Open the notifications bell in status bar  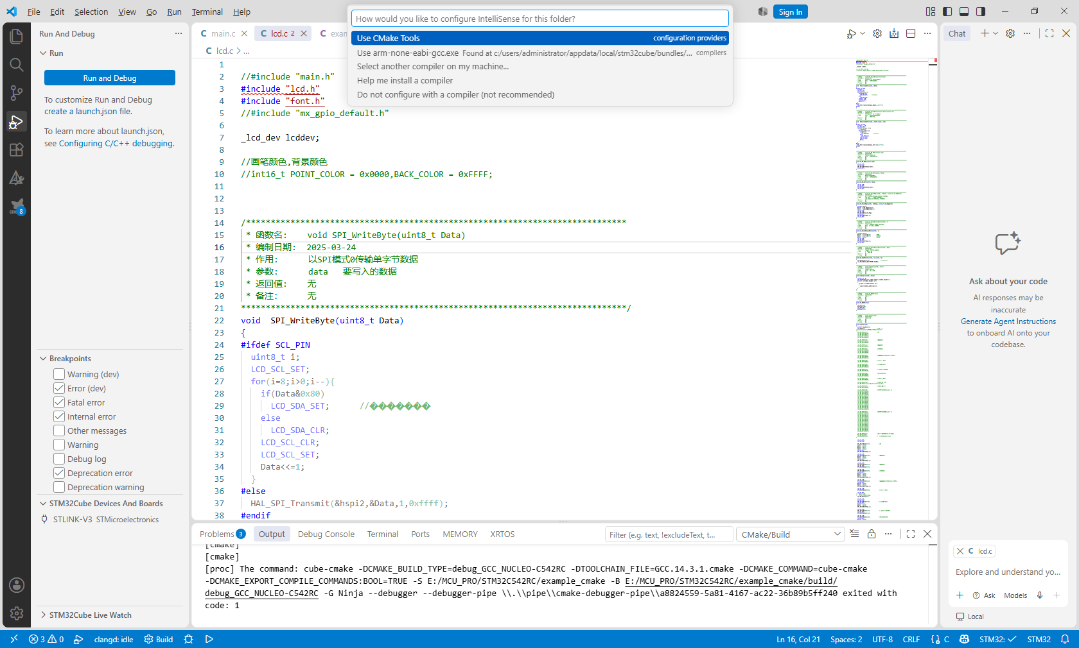pyautogui.click(x=1065, y=639)
